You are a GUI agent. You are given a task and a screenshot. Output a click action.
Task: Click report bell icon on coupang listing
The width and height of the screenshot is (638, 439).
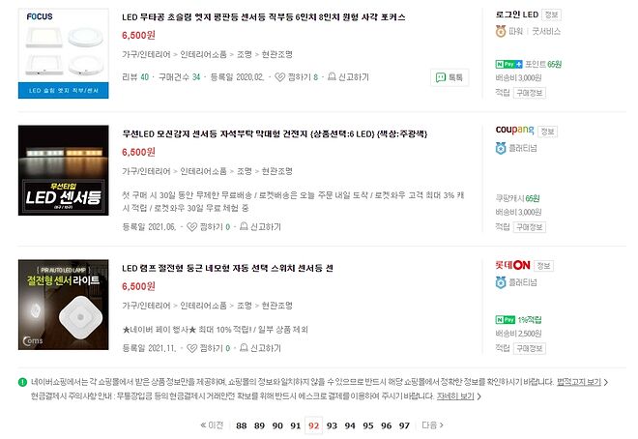pos(244,226)
